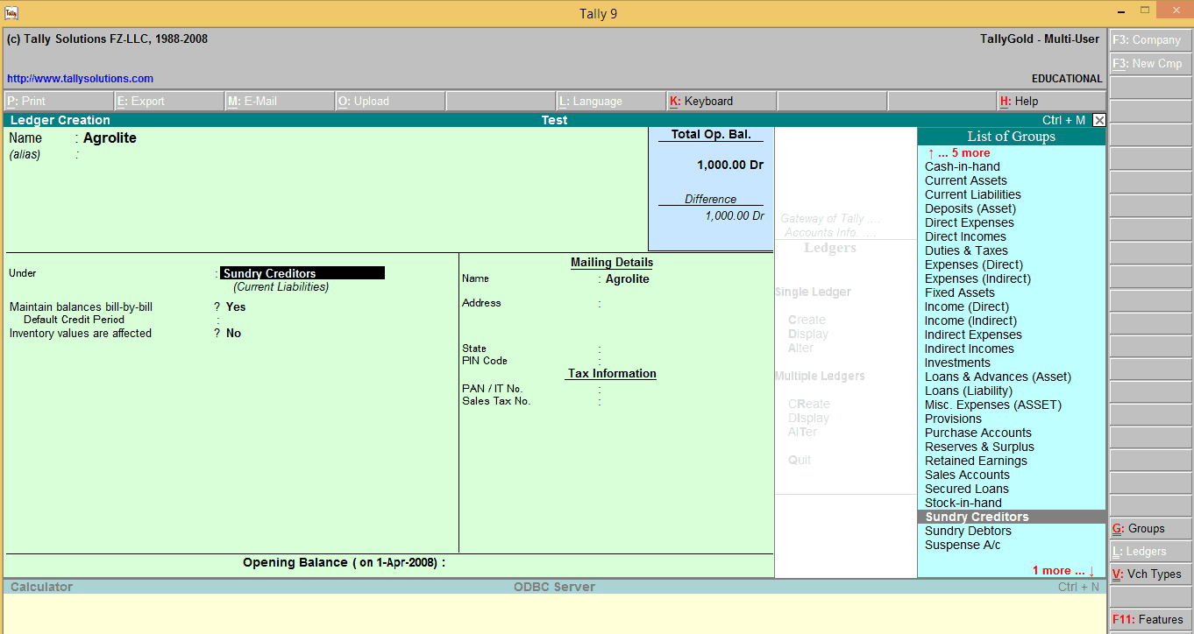Click F11: Features button
The height and width of the screenshot is (634, 1194).
[1151, 620]
